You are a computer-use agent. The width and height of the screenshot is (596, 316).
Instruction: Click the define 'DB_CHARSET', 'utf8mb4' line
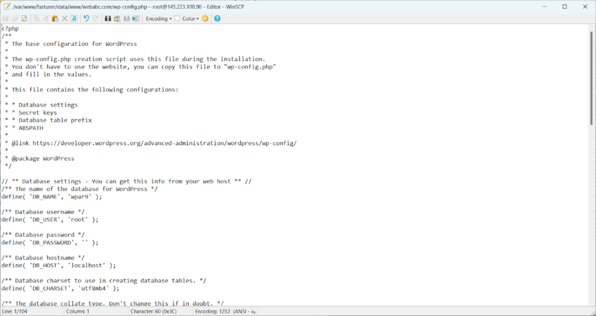[x=61, y=288]
